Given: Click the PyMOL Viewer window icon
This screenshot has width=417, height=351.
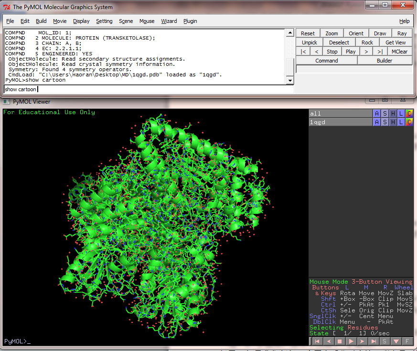Looking at the screenshot, I should tap(6, 102).
